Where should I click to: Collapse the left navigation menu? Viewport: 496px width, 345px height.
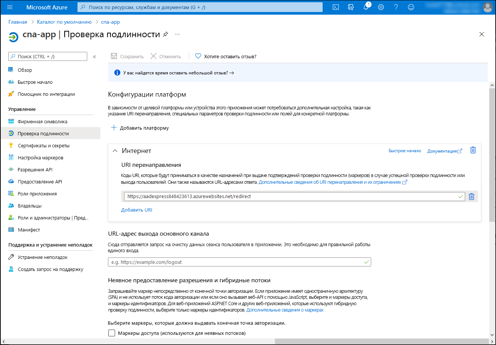[x=94, y=57]
